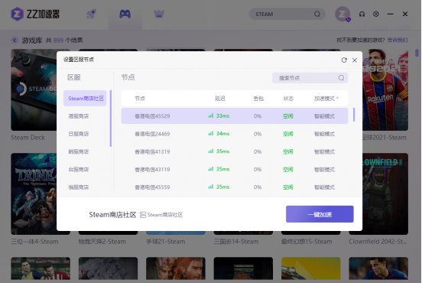
Task: Open the 三位一体4-Steam game thumbnail
Action: click(x=34, y=194)
